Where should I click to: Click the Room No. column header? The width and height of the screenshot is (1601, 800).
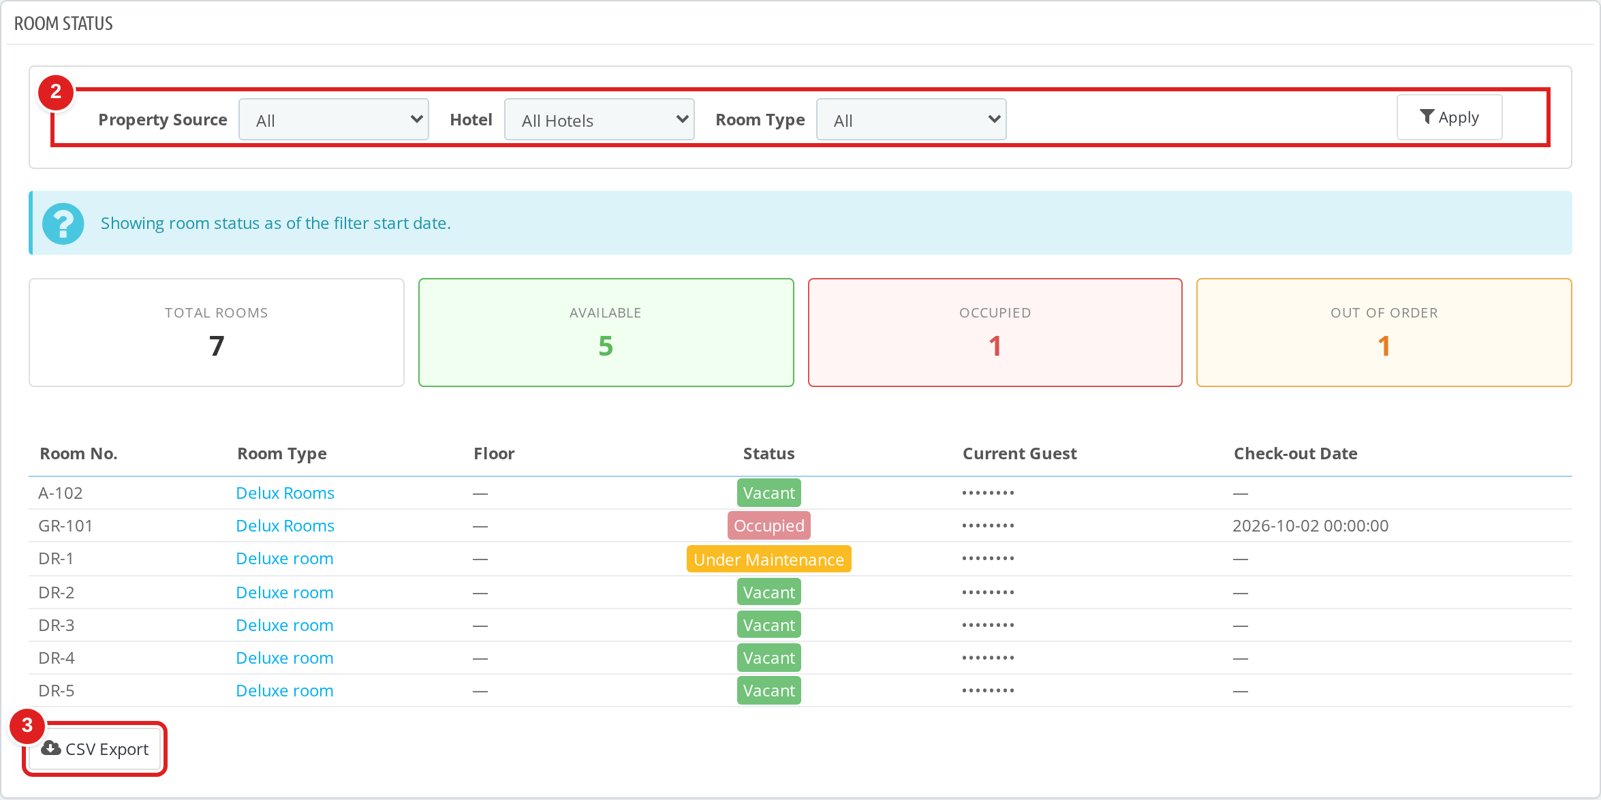click(78, 453)
